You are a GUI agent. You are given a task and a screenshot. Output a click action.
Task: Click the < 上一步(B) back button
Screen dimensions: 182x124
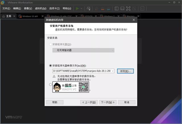pyautogui.click(x=89, y=102)
